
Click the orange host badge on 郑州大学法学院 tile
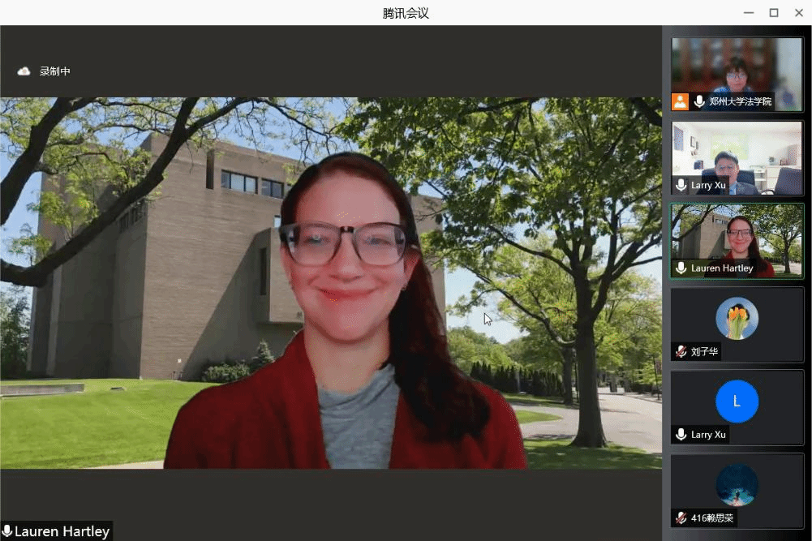(680, 101)
